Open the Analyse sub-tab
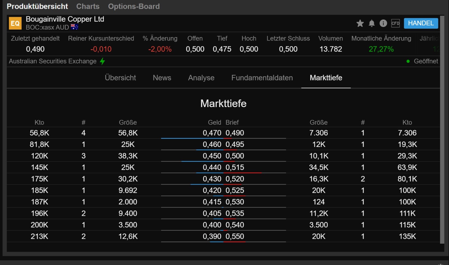Screen dimensions: 449x265 201,78
